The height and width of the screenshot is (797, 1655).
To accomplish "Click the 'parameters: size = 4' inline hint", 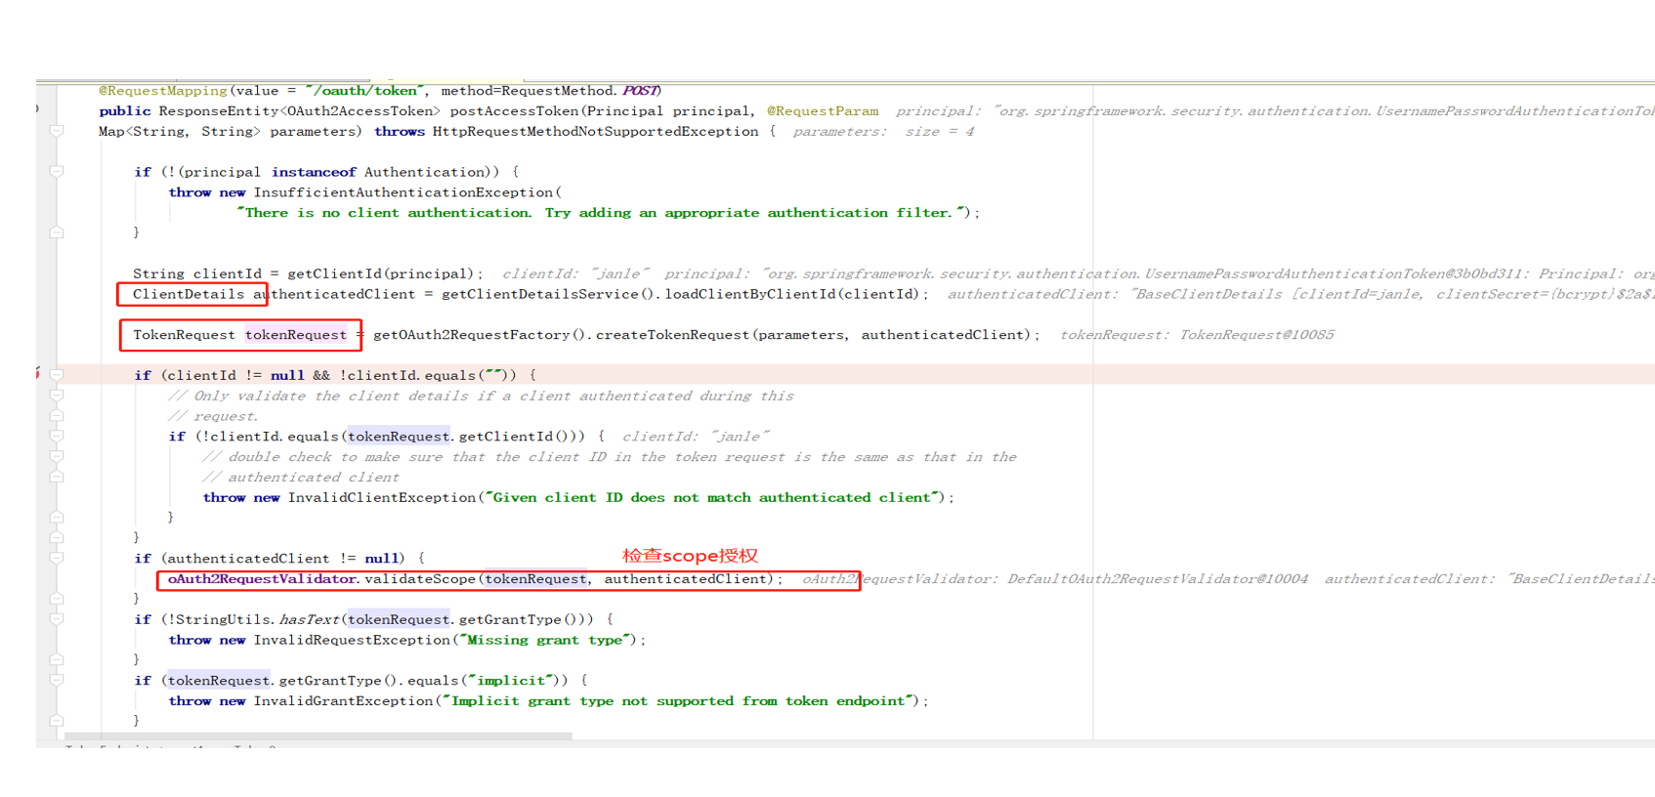I will 883,132.
